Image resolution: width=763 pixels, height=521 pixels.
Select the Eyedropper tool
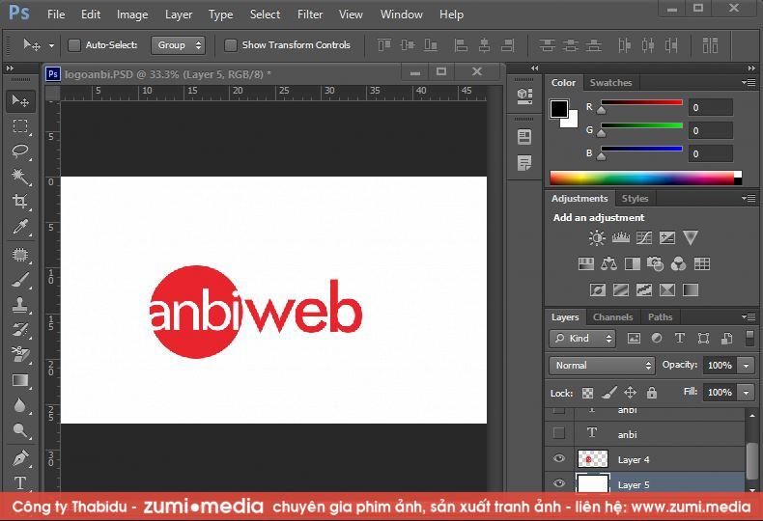pyautogui.click(x=20, y=228)
